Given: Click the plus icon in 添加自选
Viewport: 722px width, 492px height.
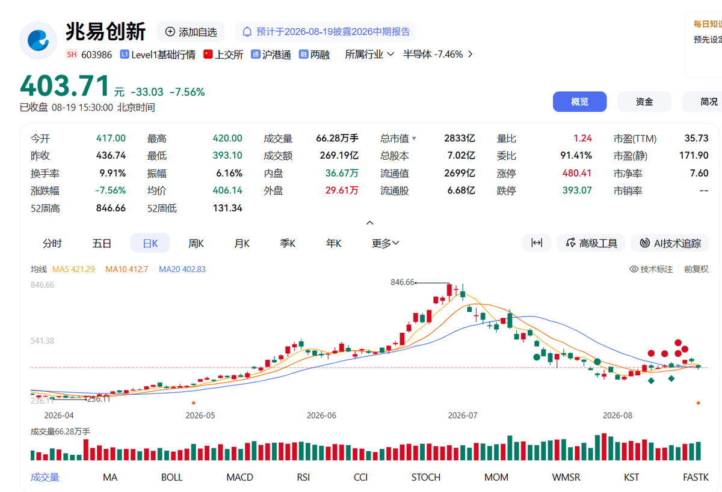Looking at the screenshot, I should 170,32.
